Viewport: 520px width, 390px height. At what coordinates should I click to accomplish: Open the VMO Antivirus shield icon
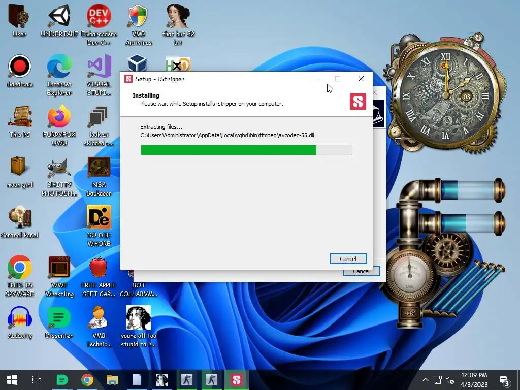[138, 25]
